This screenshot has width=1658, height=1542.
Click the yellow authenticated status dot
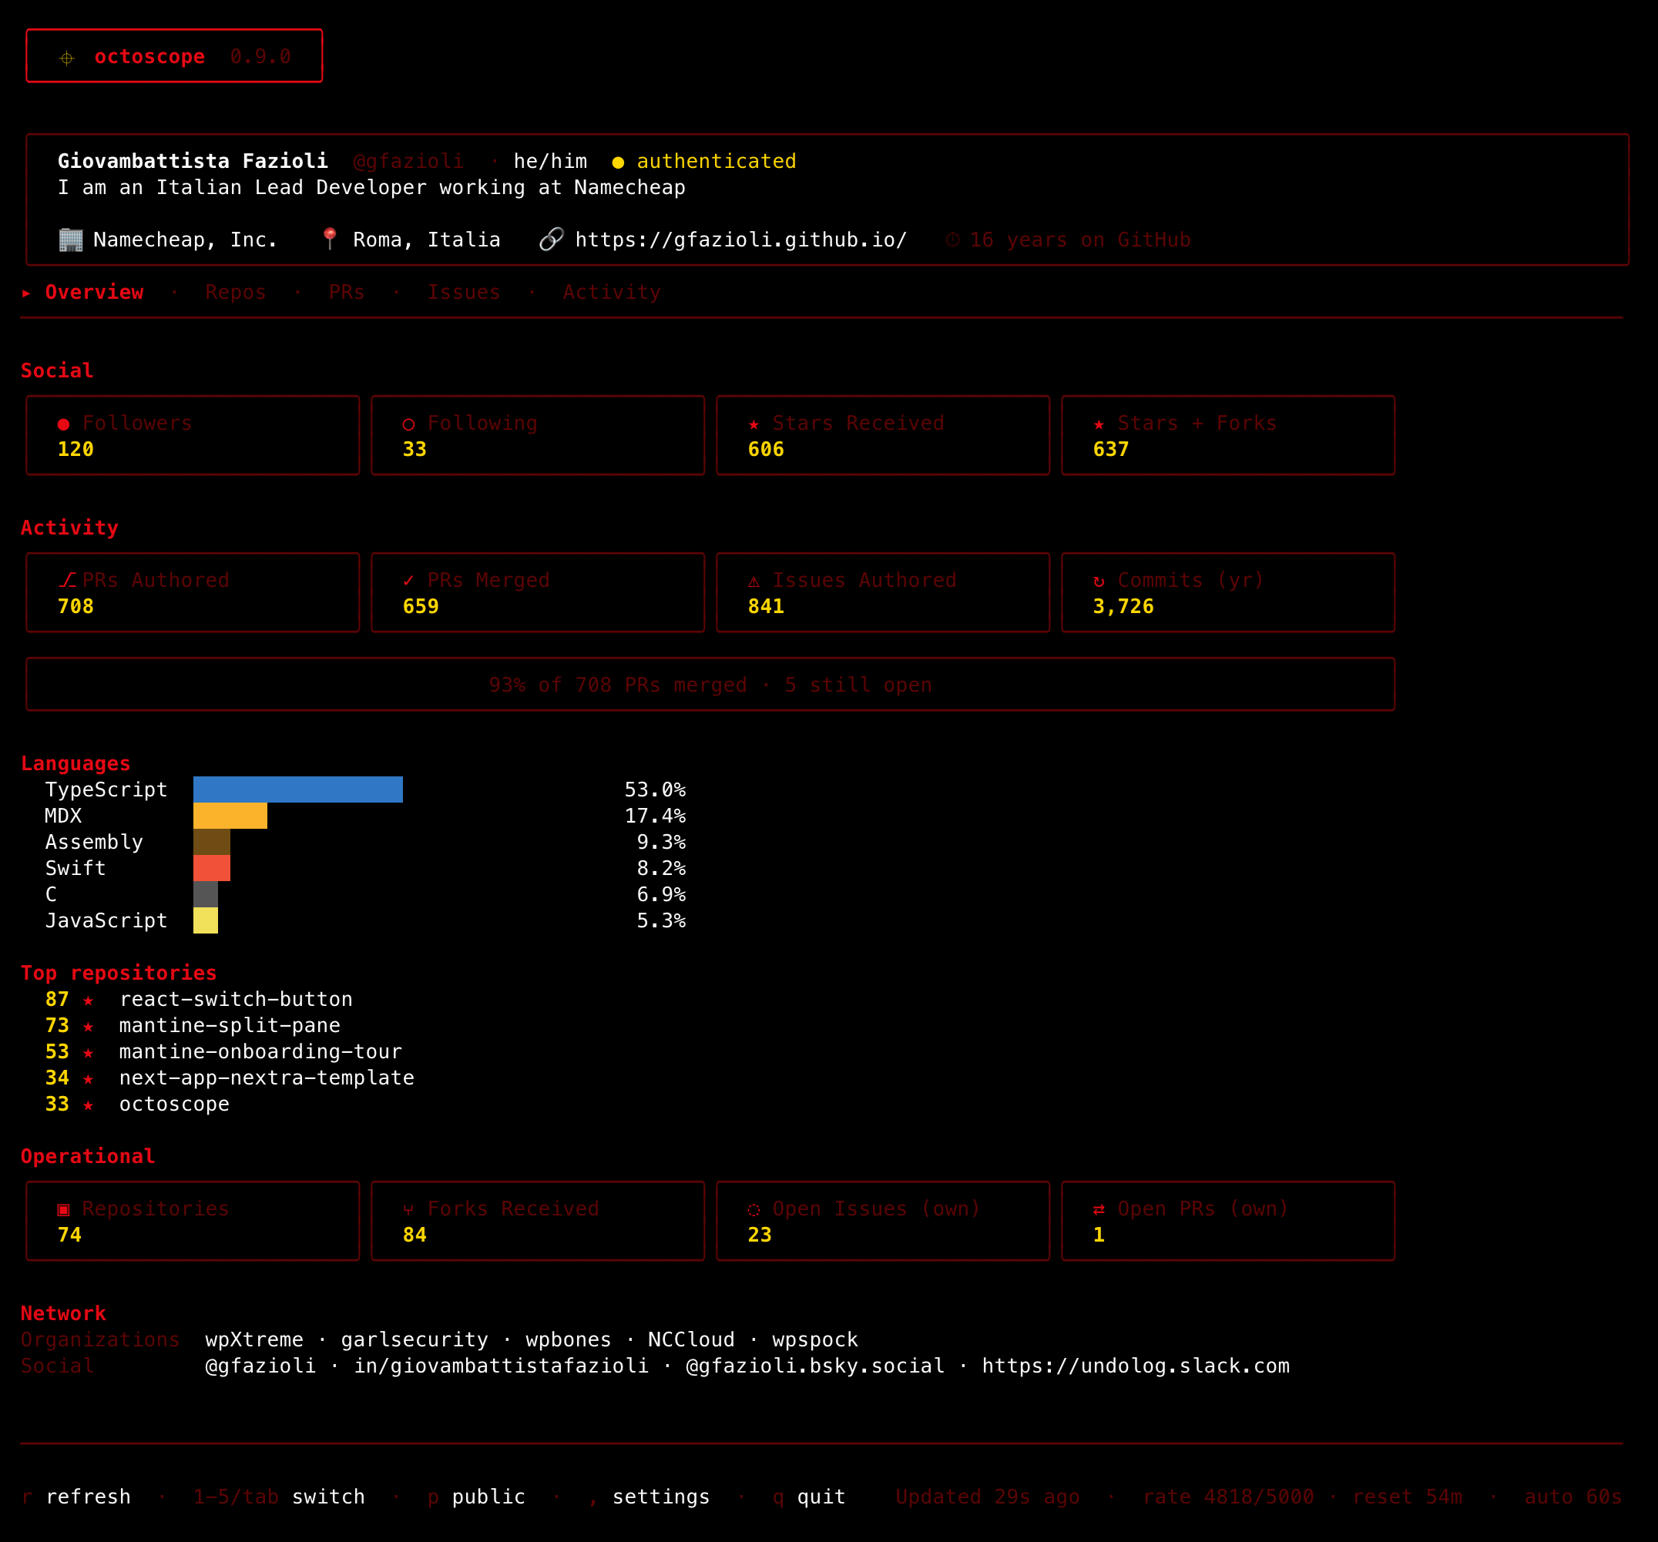(x=618, y=162)
